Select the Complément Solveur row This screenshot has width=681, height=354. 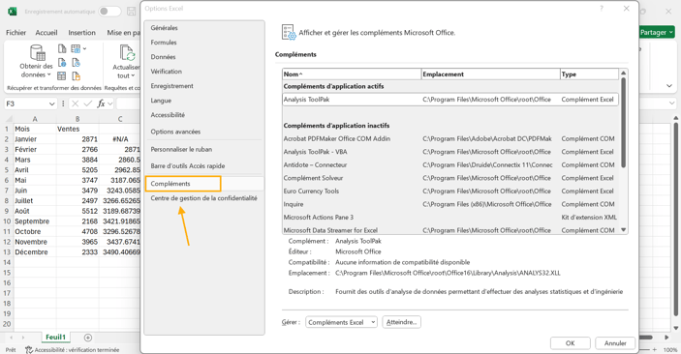coord(450,178)
